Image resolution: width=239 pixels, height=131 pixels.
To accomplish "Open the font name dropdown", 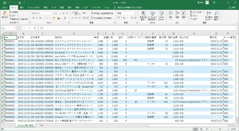I will click(53, 13).
